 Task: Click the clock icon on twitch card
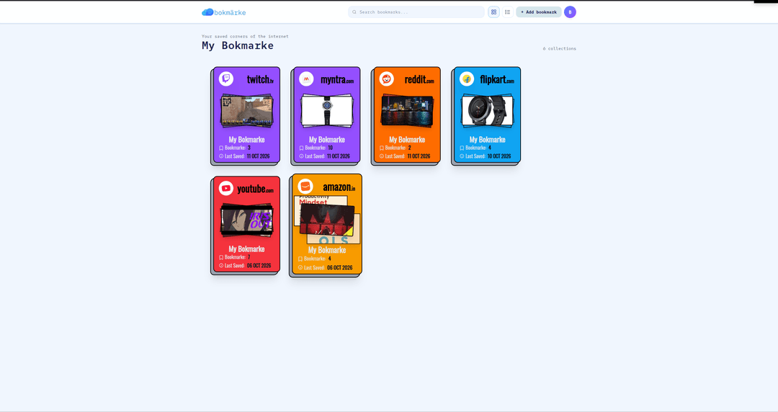tap(221, 156)
